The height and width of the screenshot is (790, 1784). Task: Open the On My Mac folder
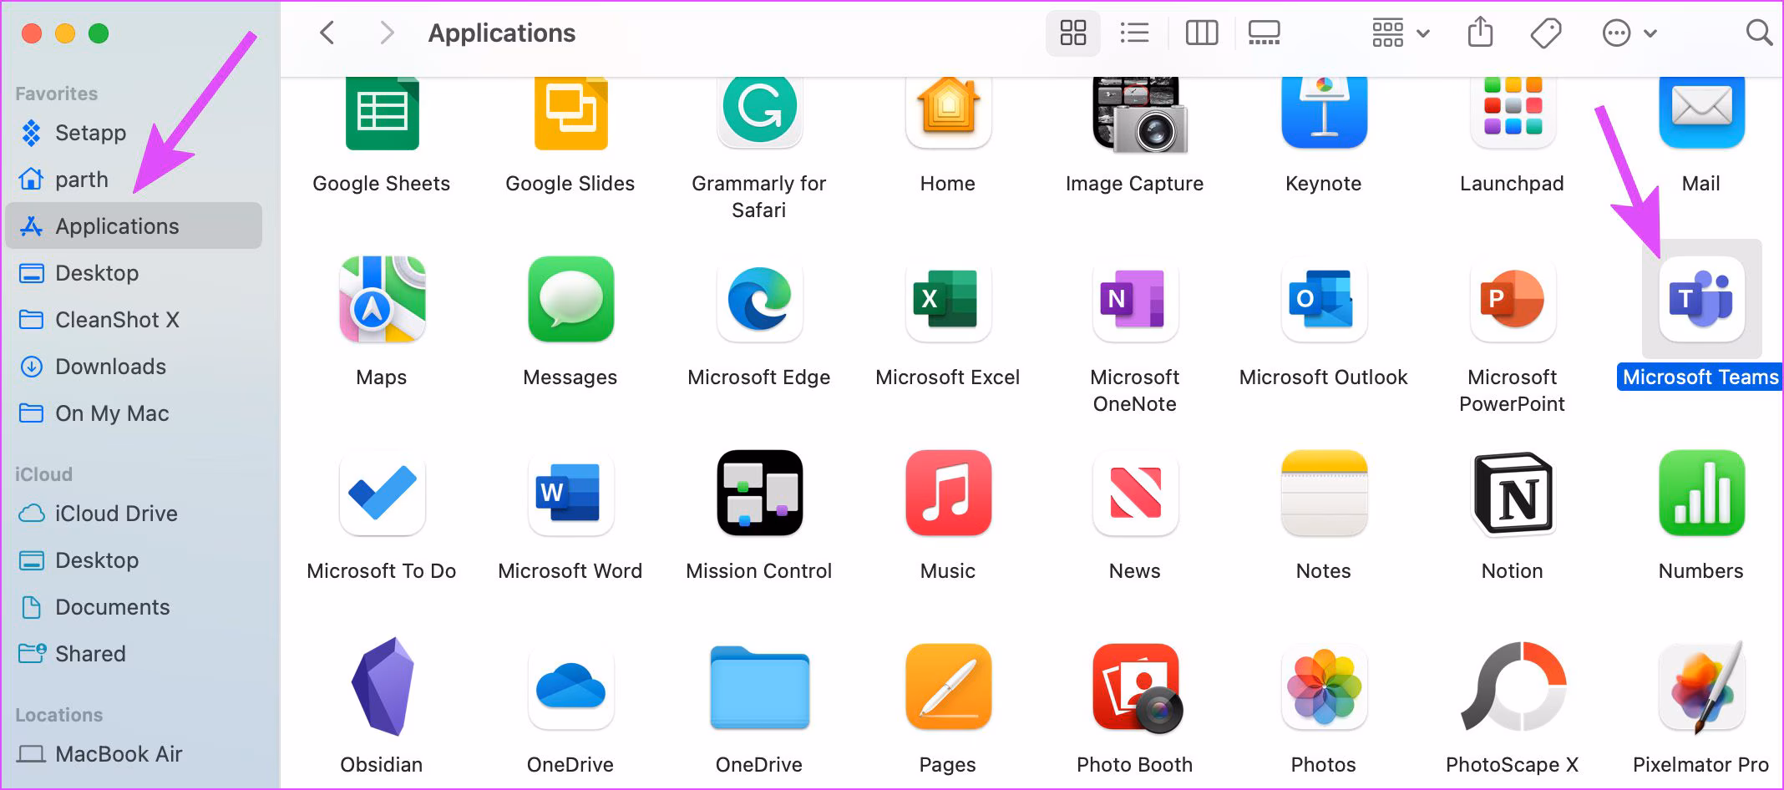tap(134, 413)
